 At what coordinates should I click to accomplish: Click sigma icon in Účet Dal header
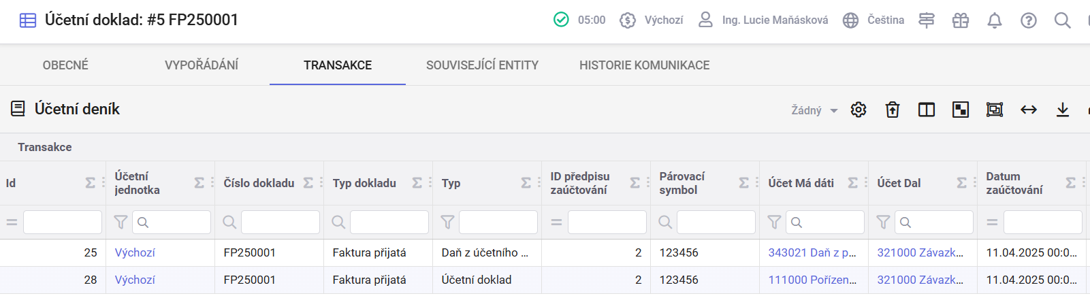[x=961, y=183]
